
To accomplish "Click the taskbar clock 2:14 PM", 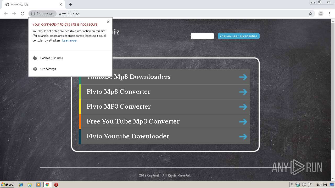I will tap(321, 185).
